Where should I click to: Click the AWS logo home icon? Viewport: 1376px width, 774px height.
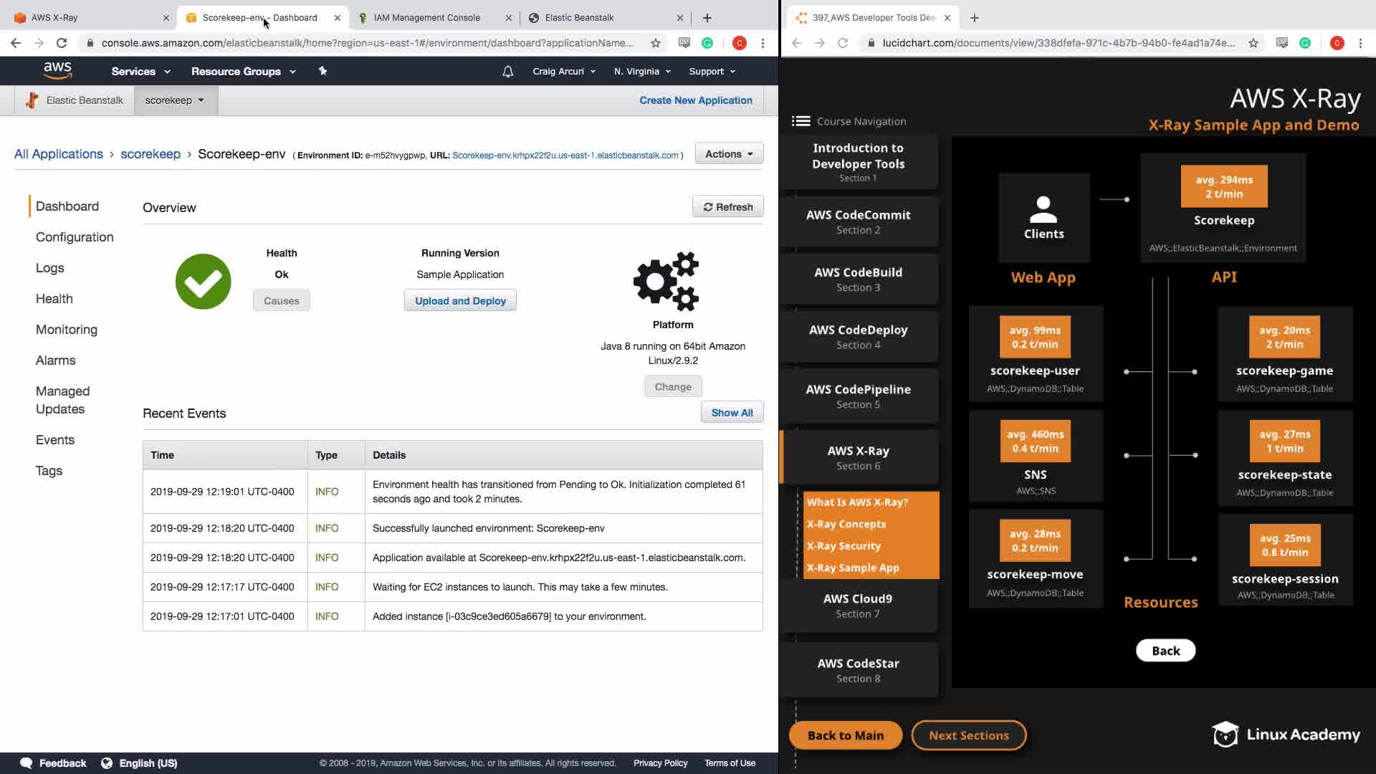point(57,70)
